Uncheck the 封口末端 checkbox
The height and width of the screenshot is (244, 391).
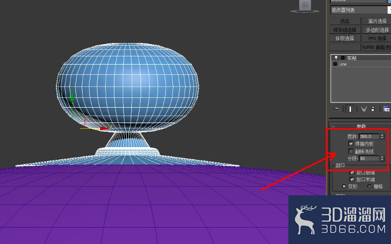(x=352, y=179)
